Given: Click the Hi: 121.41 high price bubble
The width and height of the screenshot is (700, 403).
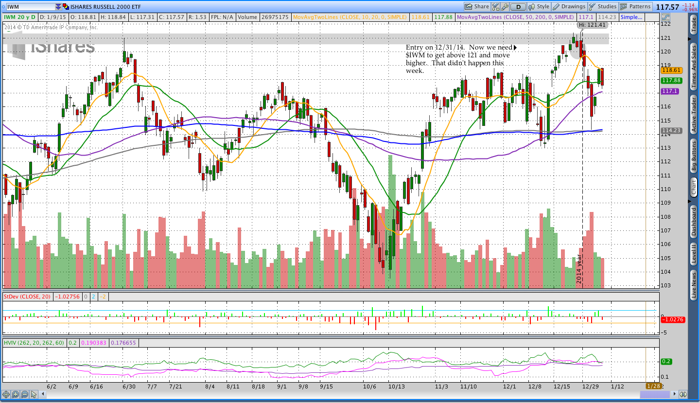Looking at the screenshot, I should click(x=593, y=25).
